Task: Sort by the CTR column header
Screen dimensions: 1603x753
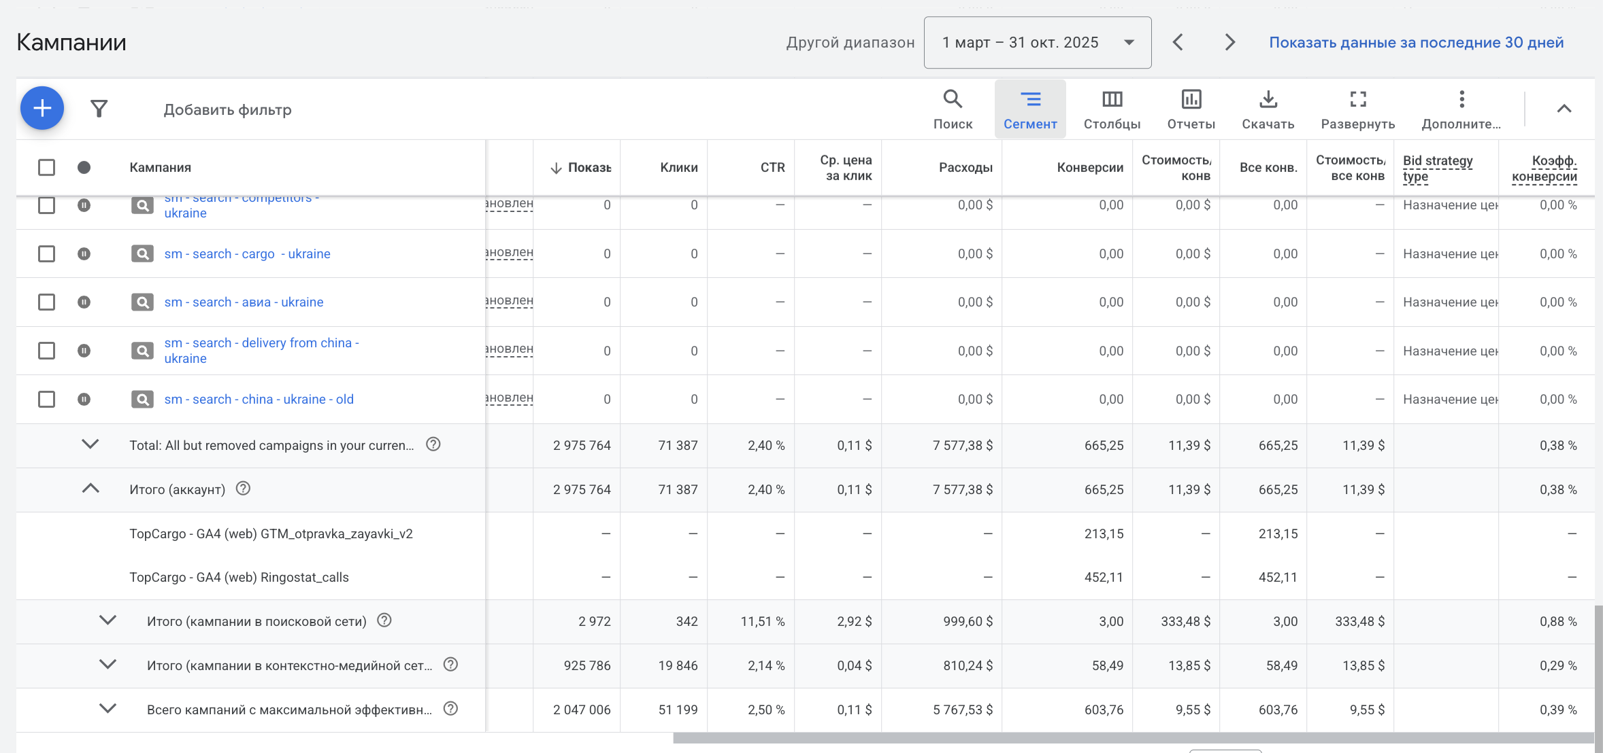Action: 772,167
